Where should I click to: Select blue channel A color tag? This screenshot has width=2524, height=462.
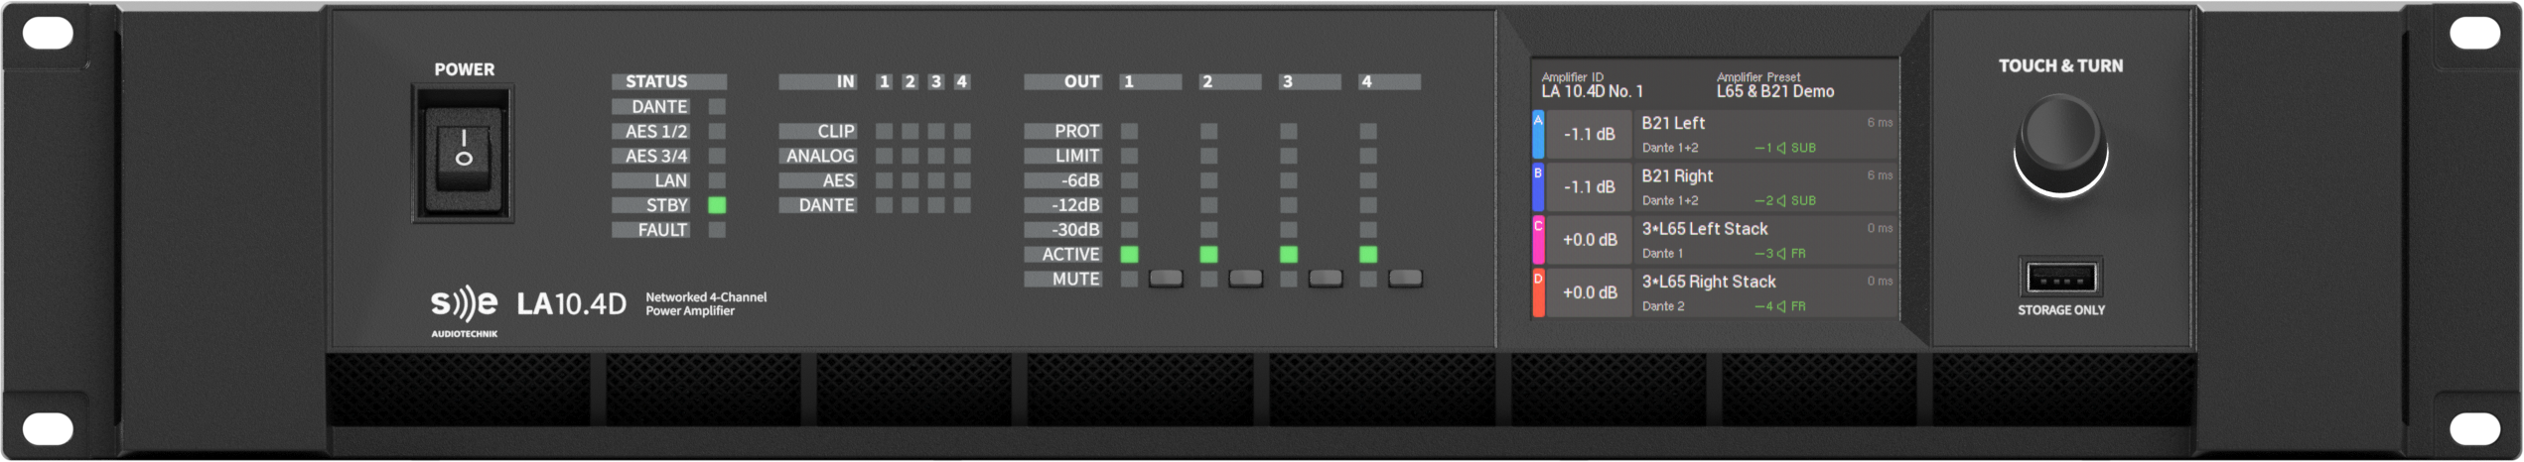[x=1538, y=135]
